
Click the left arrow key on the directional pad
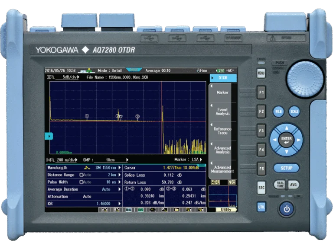[x=274, y=140]
